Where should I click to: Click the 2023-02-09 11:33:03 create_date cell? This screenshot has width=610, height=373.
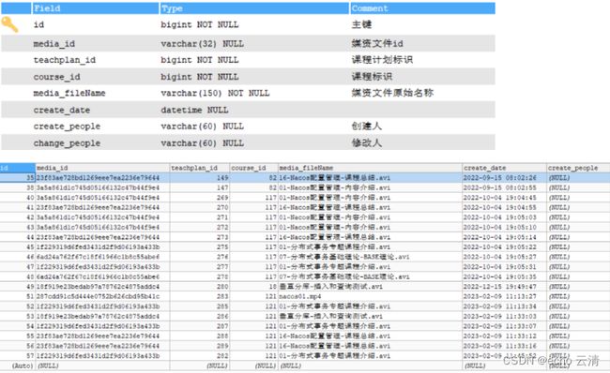coord(504,316)
